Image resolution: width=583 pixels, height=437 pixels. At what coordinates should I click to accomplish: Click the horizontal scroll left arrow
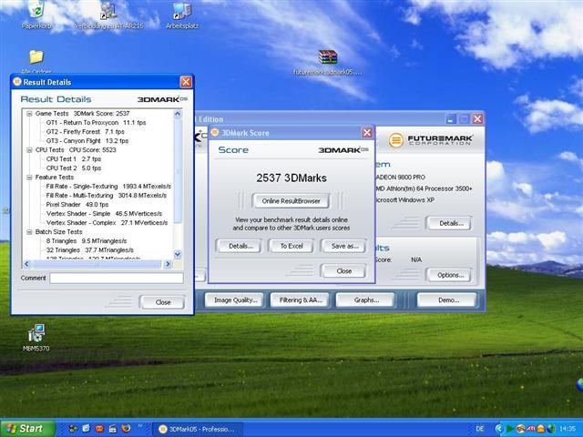[x=26, y=264]
